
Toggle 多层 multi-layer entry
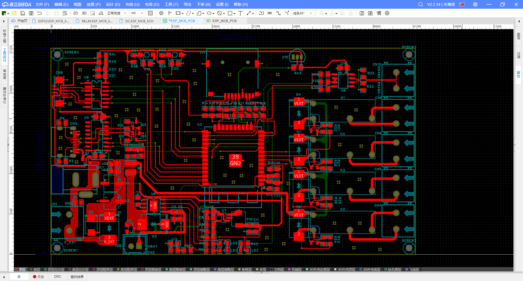[261, 269]
